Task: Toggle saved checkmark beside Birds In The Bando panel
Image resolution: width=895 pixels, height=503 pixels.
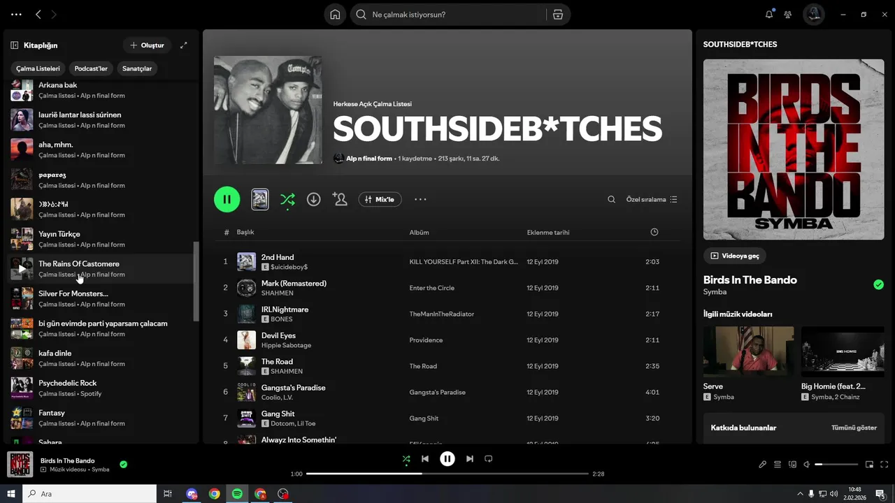Action: [879, 284]
